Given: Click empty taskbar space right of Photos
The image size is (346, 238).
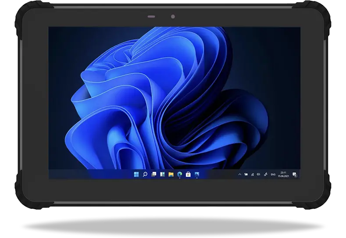Looking at the screenshot, I should click(217, 175).
